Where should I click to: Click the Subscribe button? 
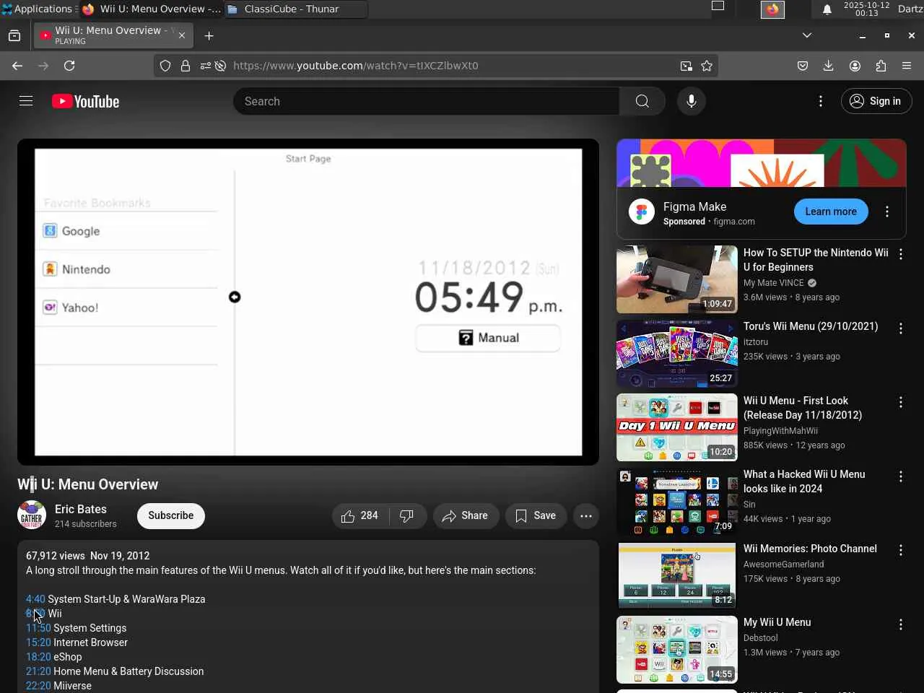pyautogui.click(x=171, y=515)
